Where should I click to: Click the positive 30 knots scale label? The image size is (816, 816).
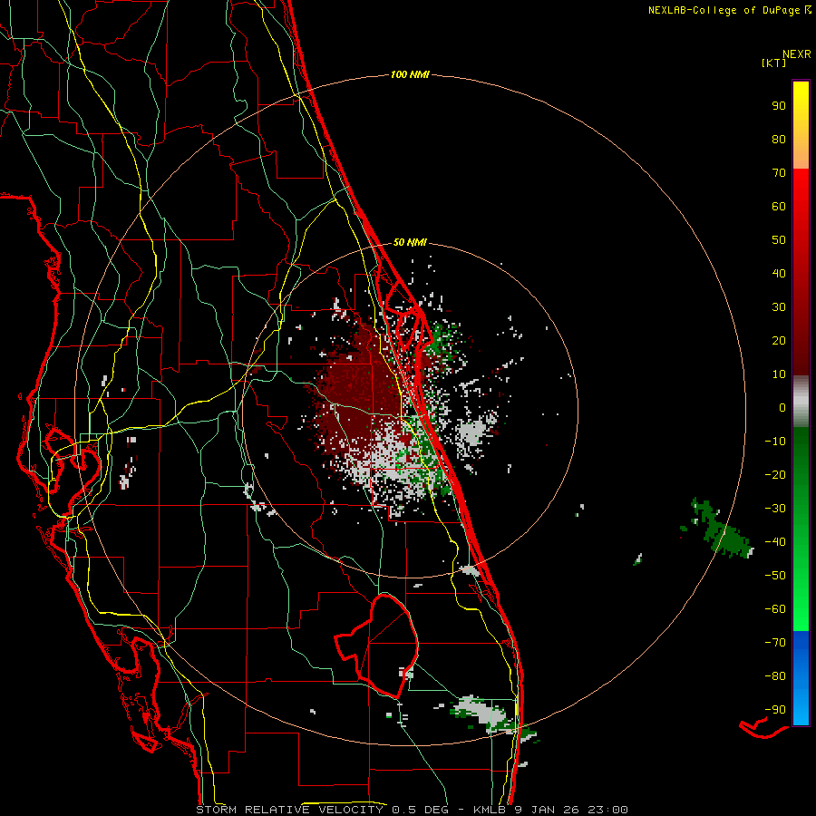coord(779,307)
